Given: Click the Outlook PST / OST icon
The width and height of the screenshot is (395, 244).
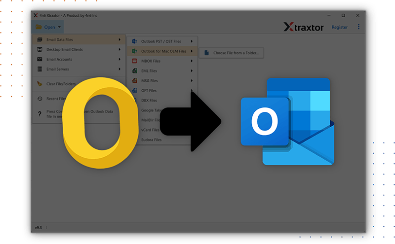Looking at the screenshot, I should pyautogui.click(x=134, y=41).
